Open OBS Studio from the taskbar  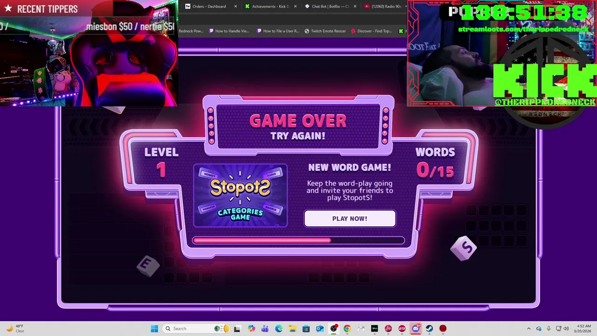pyautogui.click(x=333, y=329)
